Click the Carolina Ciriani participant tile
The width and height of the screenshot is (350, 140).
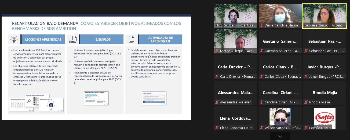[280, 93]
